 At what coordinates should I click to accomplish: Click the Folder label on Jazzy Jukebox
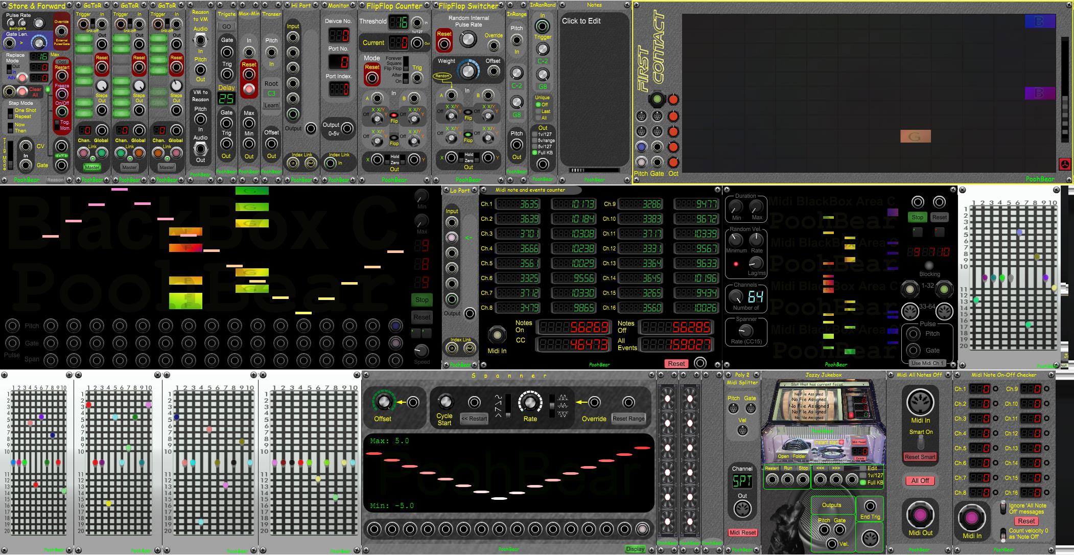coord(799,456)
